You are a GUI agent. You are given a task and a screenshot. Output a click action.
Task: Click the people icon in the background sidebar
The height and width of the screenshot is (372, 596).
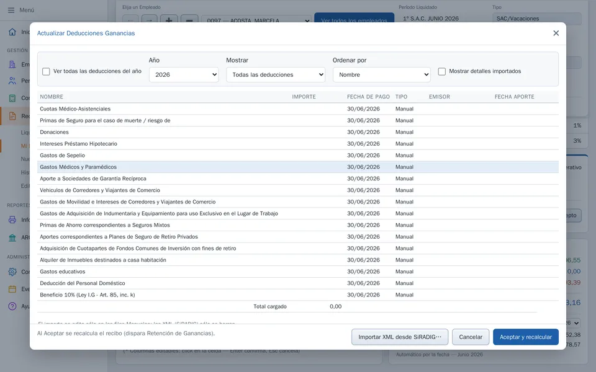coord(12,81)
